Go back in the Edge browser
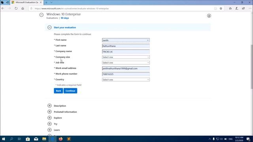 (x=3, y=8)
